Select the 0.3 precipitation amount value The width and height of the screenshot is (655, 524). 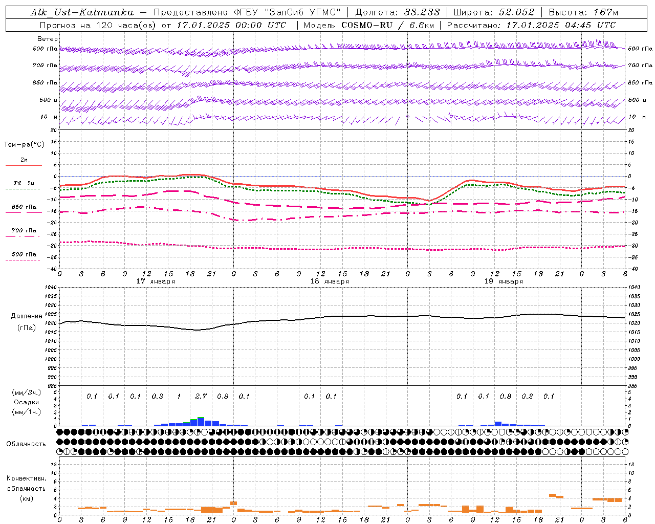[158, 397]
